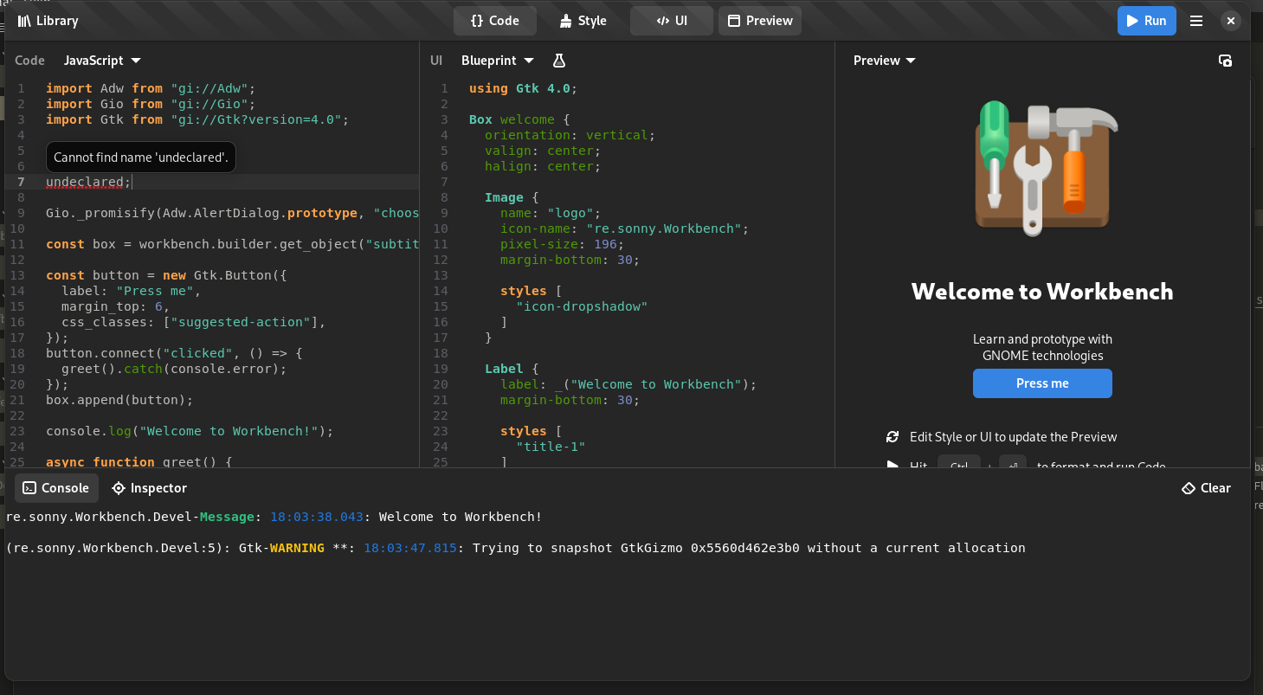1263x695 pixels.
Task: Click the 'import Gio from' code line
Action: point(151,104)
